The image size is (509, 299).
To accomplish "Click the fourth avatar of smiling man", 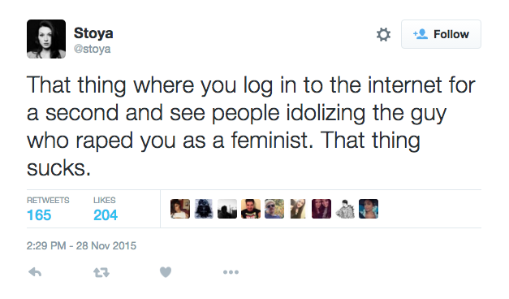I will (x=251, y=209).
